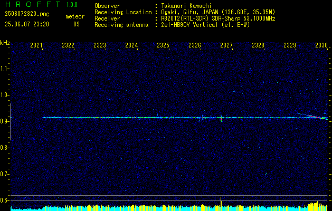Click the version number 1.0.0
This screenshot has width=332, height=211.
[72, 5]
